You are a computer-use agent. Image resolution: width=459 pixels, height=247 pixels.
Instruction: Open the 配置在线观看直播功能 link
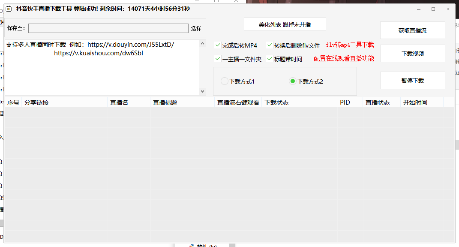pyautogui.click(x=344, y=59)
